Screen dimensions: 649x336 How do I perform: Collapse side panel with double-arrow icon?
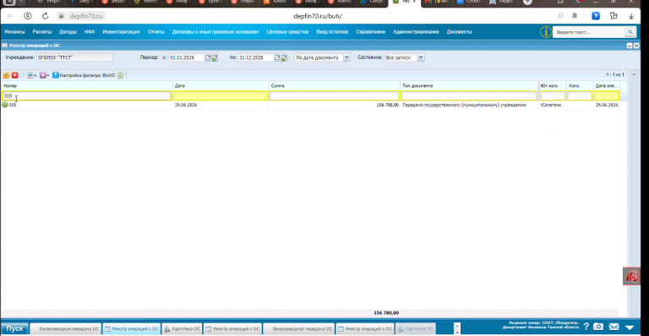634,74
